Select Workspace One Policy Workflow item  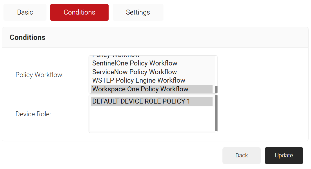click(x=140, y=89)
